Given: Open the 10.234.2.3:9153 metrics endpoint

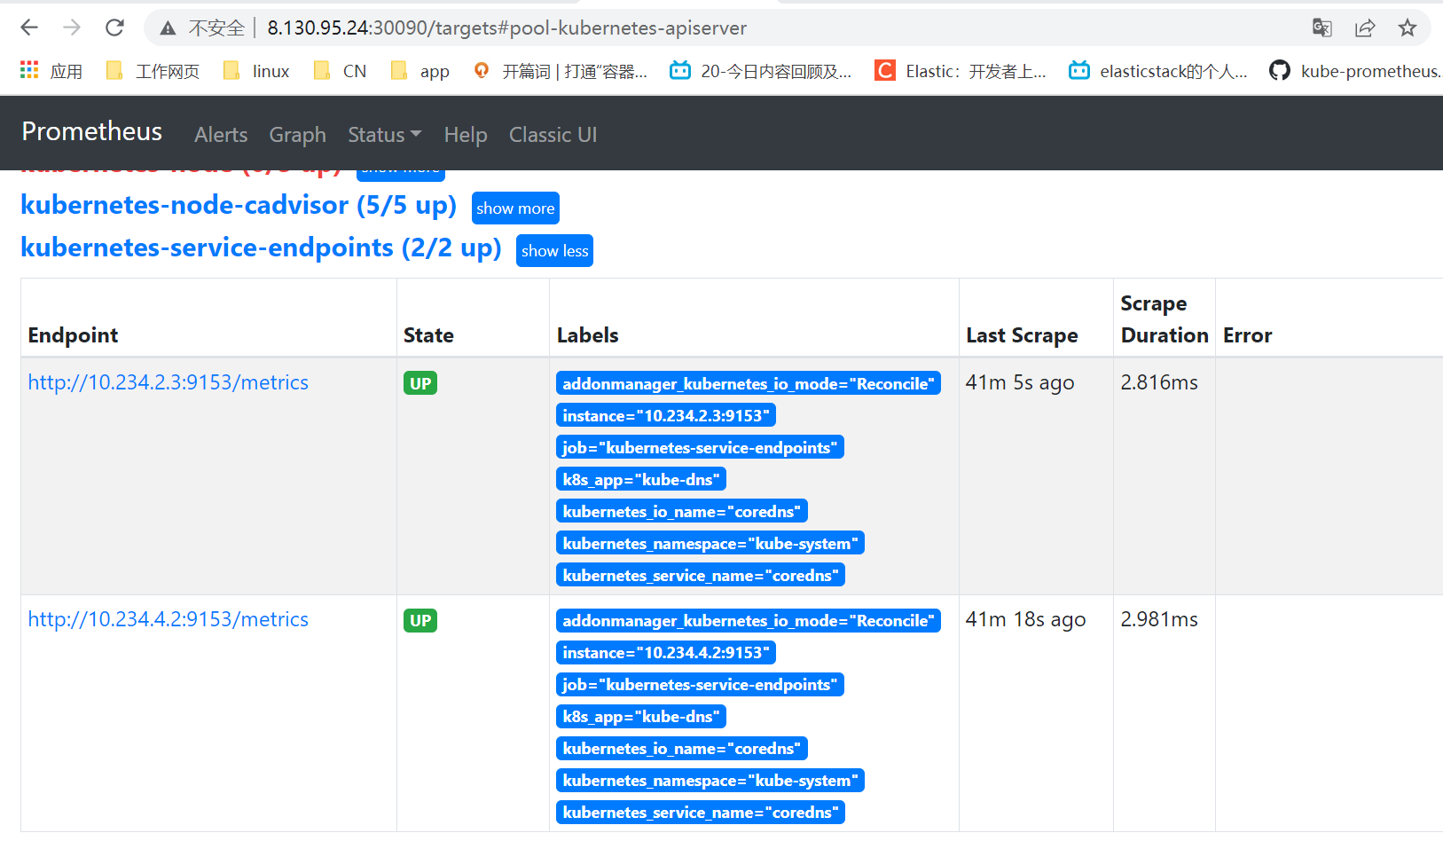Looking at the screenshot, I should (169, 382).
